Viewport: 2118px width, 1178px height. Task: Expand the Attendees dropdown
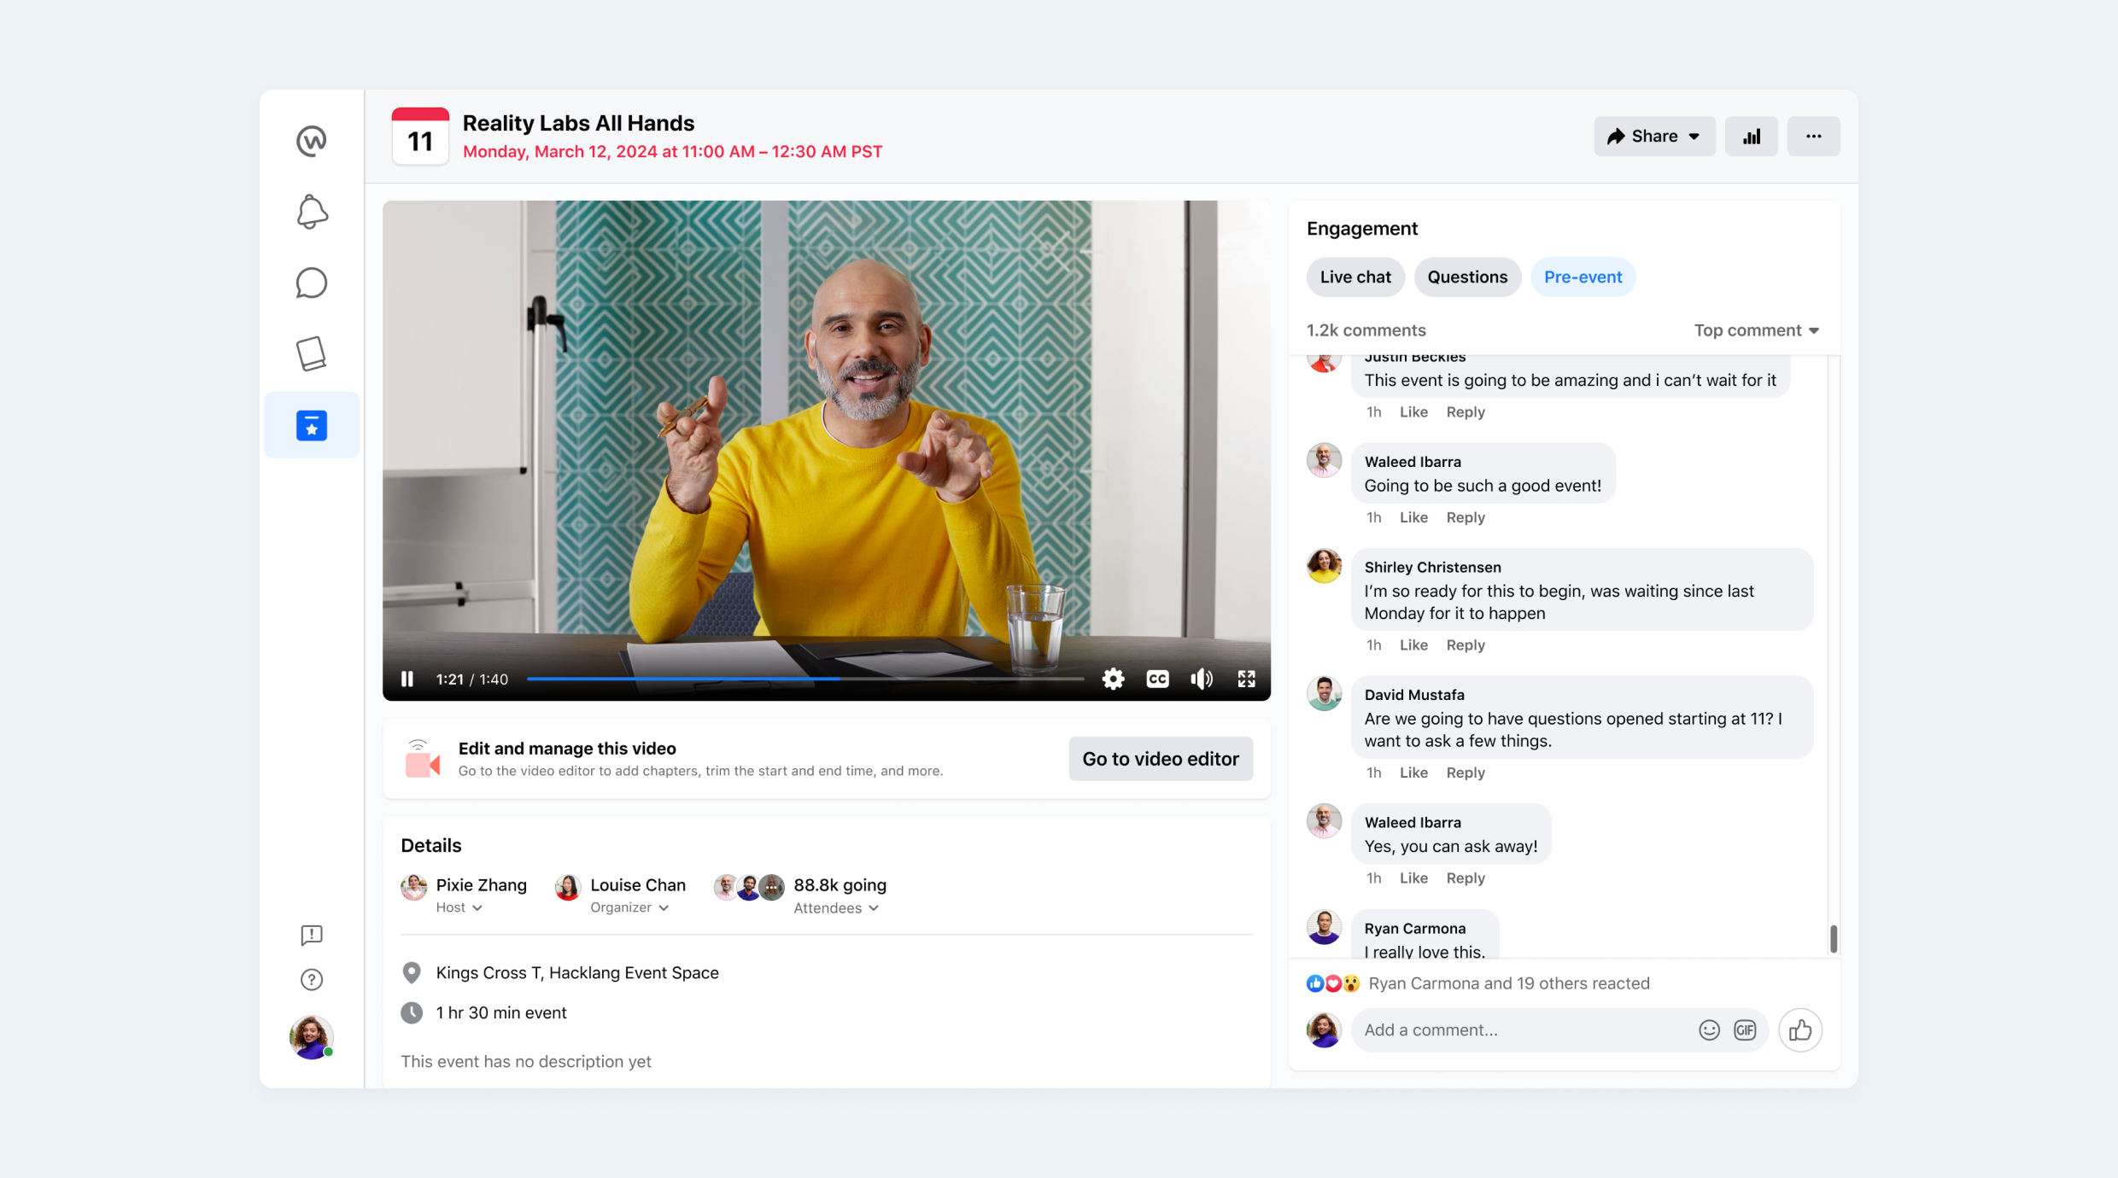tap(836, 907)
